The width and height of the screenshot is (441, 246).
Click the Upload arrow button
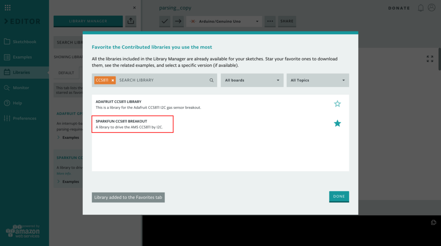(x=178, y=21)
